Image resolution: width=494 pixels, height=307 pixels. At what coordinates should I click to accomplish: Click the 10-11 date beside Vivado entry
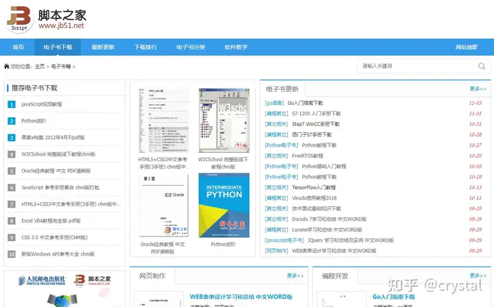click(x=475, y=198)
